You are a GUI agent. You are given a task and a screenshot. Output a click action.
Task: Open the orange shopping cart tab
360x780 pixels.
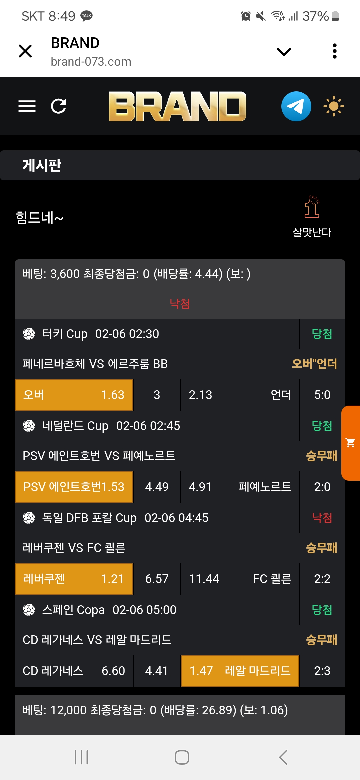point(351,443)
